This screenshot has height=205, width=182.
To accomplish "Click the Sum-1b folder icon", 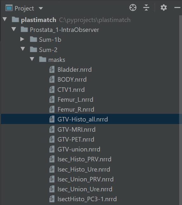I will click(33, 39).
